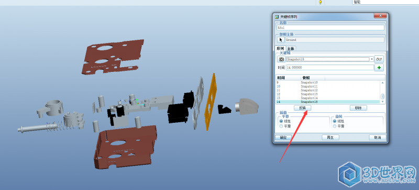The width and height of the screenshot is (419, 190).
Task: Click the keyframe sequence dialog title icon
Action: coord(277,17)
